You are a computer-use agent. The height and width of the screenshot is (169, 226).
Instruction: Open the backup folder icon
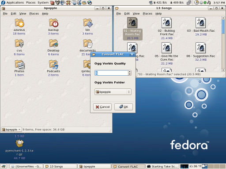[53, 23]
